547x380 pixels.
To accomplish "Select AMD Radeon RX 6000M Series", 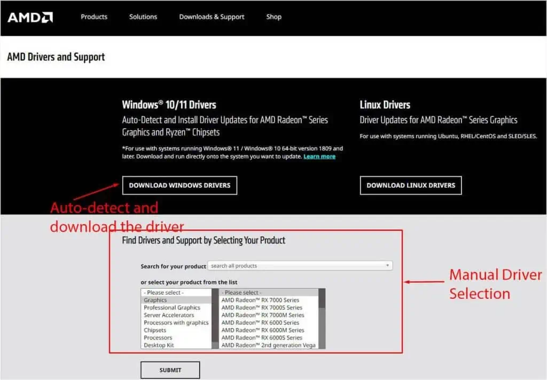I will click(262, 330).
